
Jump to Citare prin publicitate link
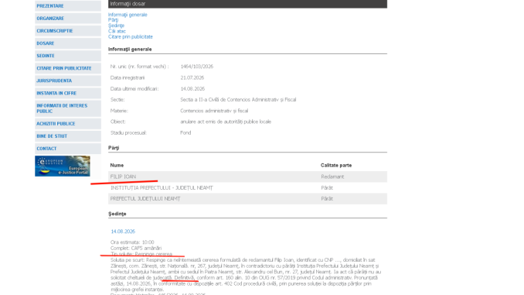pyautogui.click(x=131, y=37)
